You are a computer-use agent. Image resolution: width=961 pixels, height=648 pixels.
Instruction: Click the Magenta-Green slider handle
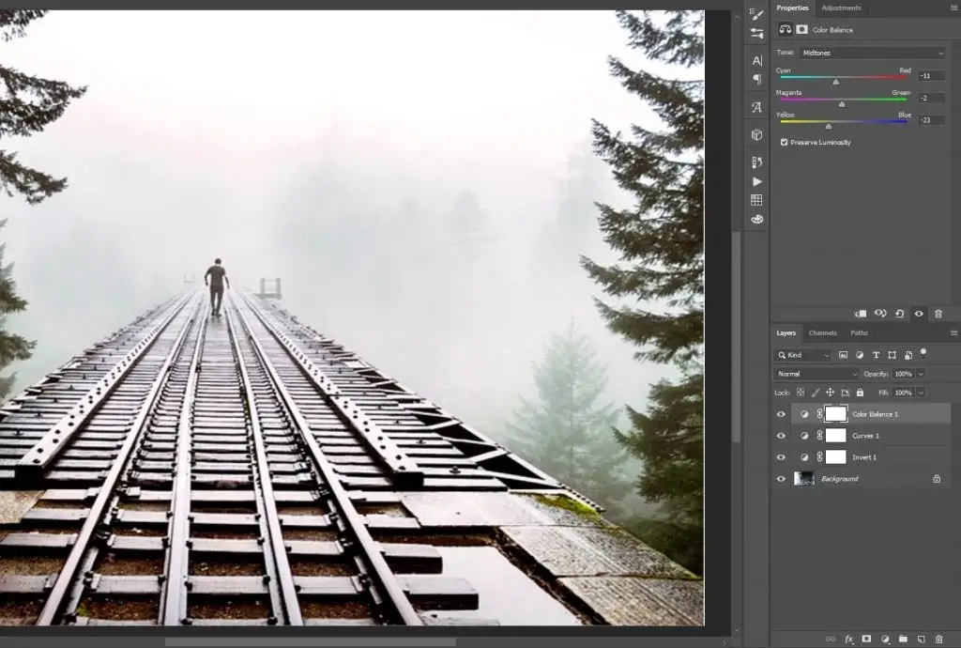pos(842,104)
